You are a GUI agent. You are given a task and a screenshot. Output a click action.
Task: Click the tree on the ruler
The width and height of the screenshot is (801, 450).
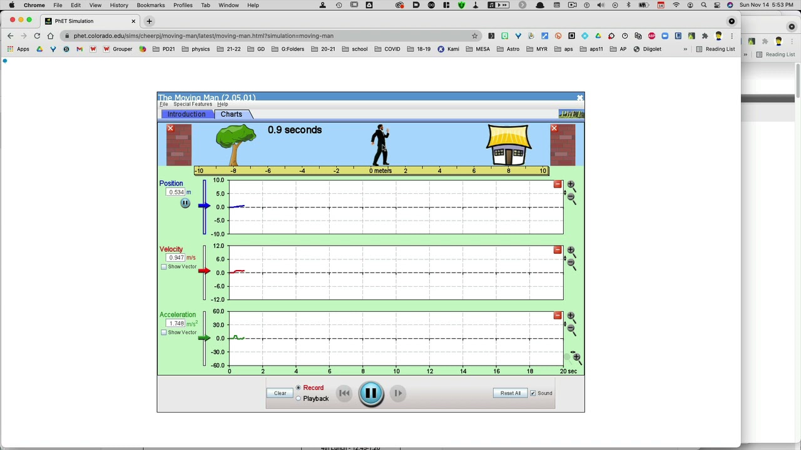tap(235, 145)
